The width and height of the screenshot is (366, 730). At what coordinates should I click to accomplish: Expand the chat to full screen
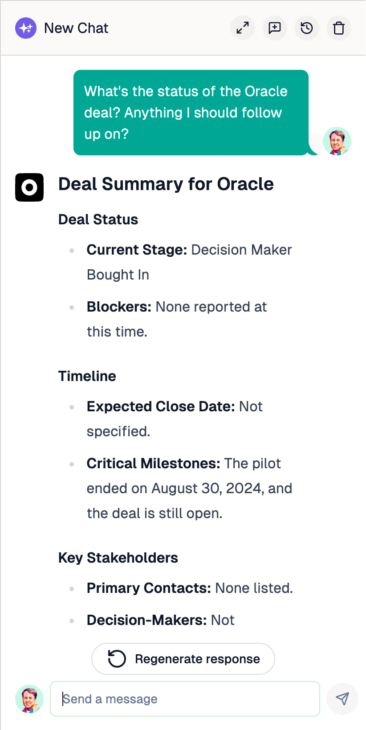[243, 28]
